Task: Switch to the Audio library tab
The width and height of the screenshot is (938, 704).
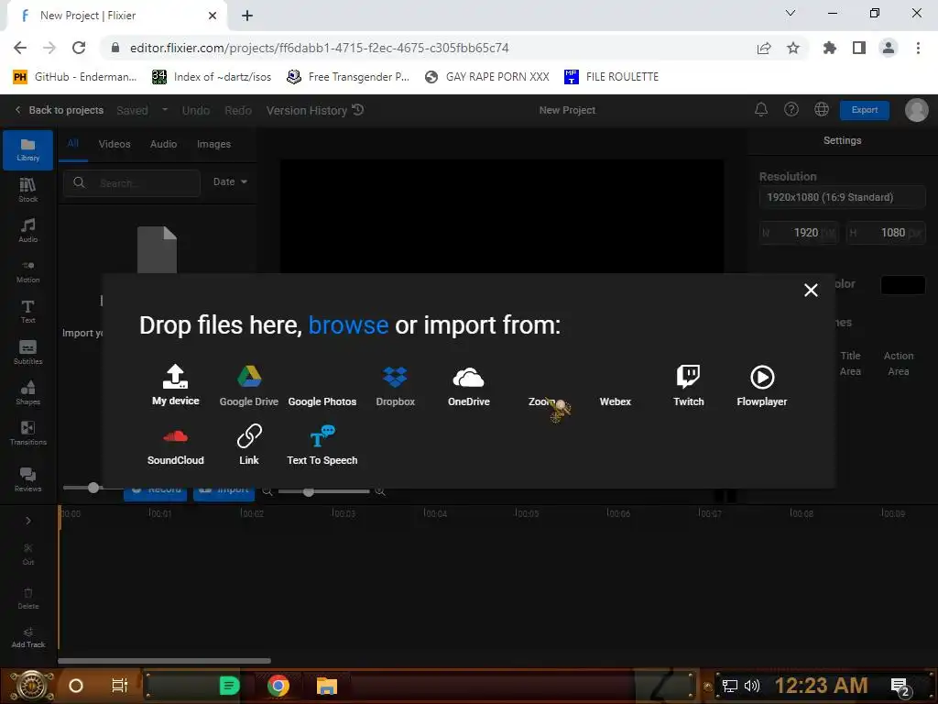Action: [163, 144]
